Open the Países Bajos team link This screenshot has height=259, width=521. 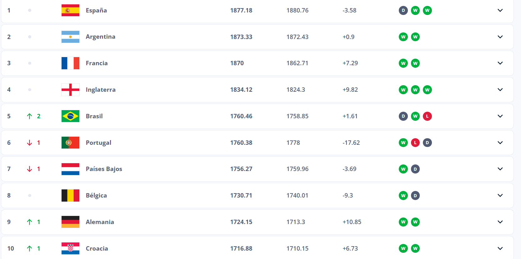104,169
